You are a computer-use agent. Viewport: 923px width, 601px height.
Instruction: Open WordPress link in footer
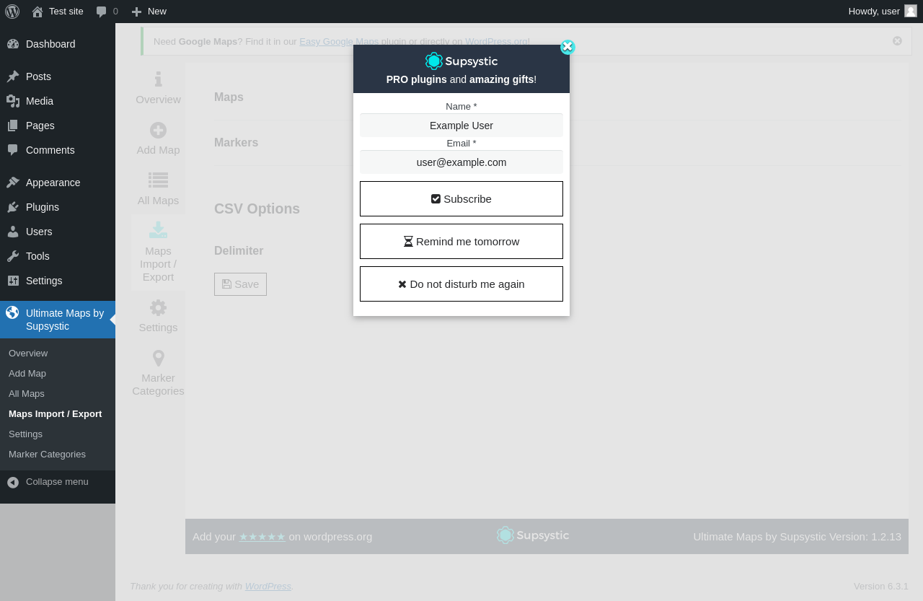tap(268, 587)
